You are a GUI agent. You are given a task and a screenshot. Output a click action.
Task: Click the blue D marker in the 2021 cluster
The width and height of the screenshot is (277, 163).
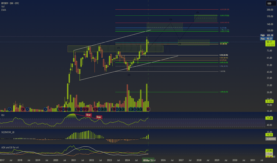81,109
